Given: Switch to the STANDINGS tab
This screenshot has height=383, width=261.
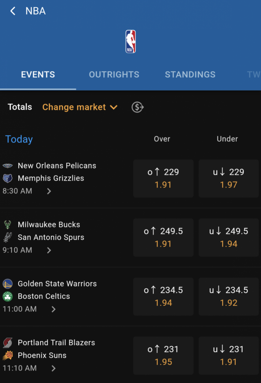Looking at the screenshot, I should [190, 75].
